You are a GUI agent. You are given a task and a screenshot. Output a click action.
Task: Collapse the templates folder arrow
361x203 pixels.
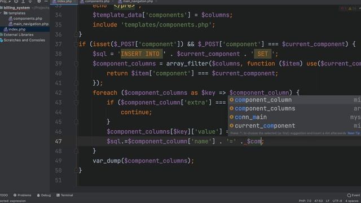[1, 13]
